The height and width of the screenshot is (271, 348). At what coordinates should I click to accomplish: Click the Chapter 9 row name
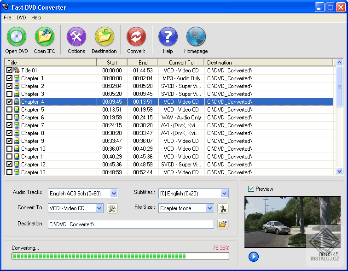click(32, 141)
